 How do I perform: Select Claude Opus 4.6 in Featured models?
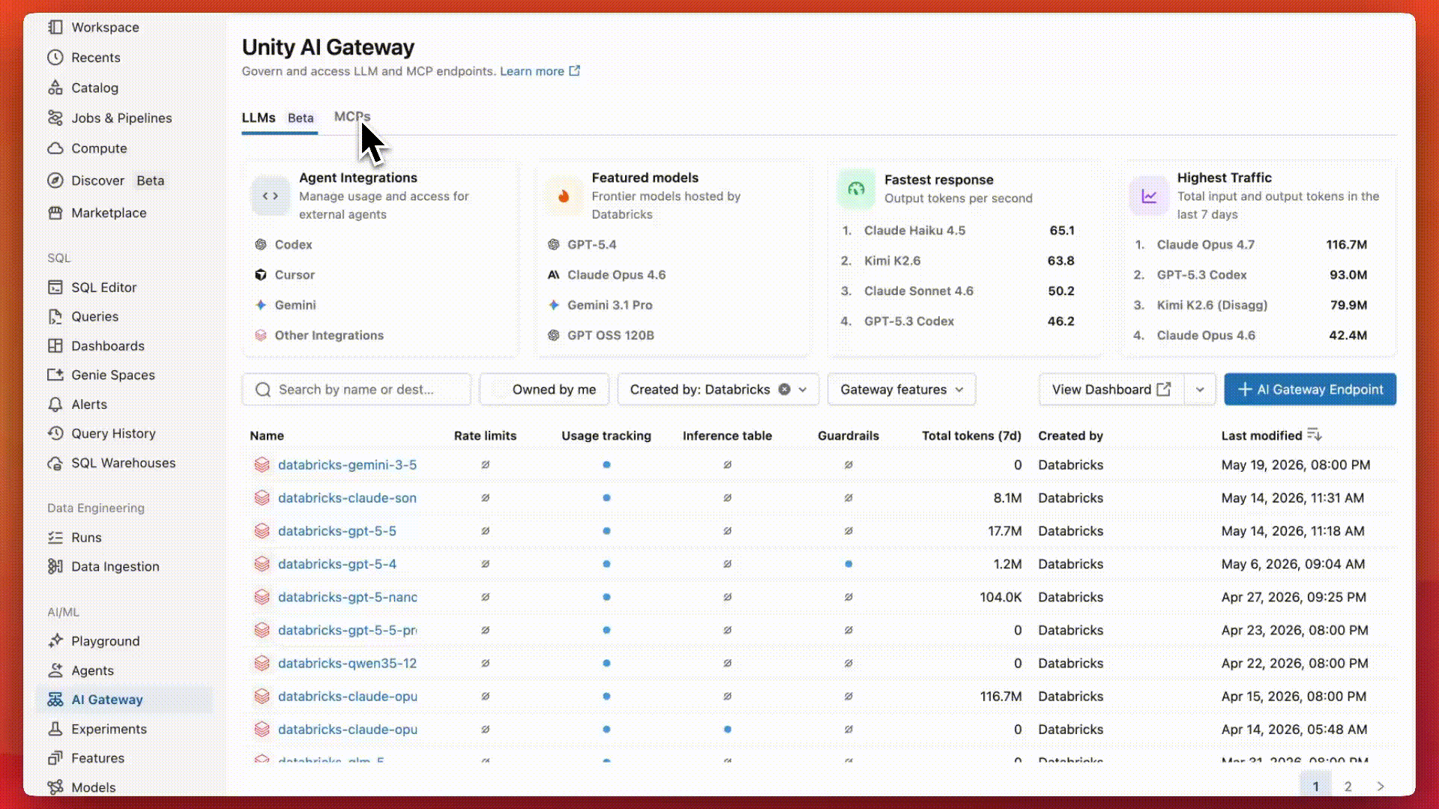(x=616, y=275)
